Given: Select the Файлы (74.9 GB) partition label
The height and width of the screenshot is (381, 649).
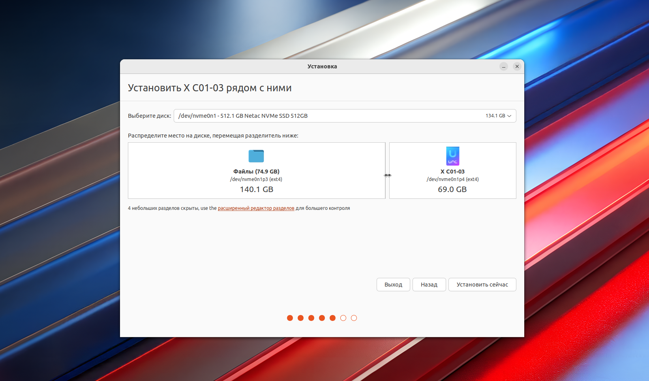Looking at the screenshot, I should tap(256, 172).
